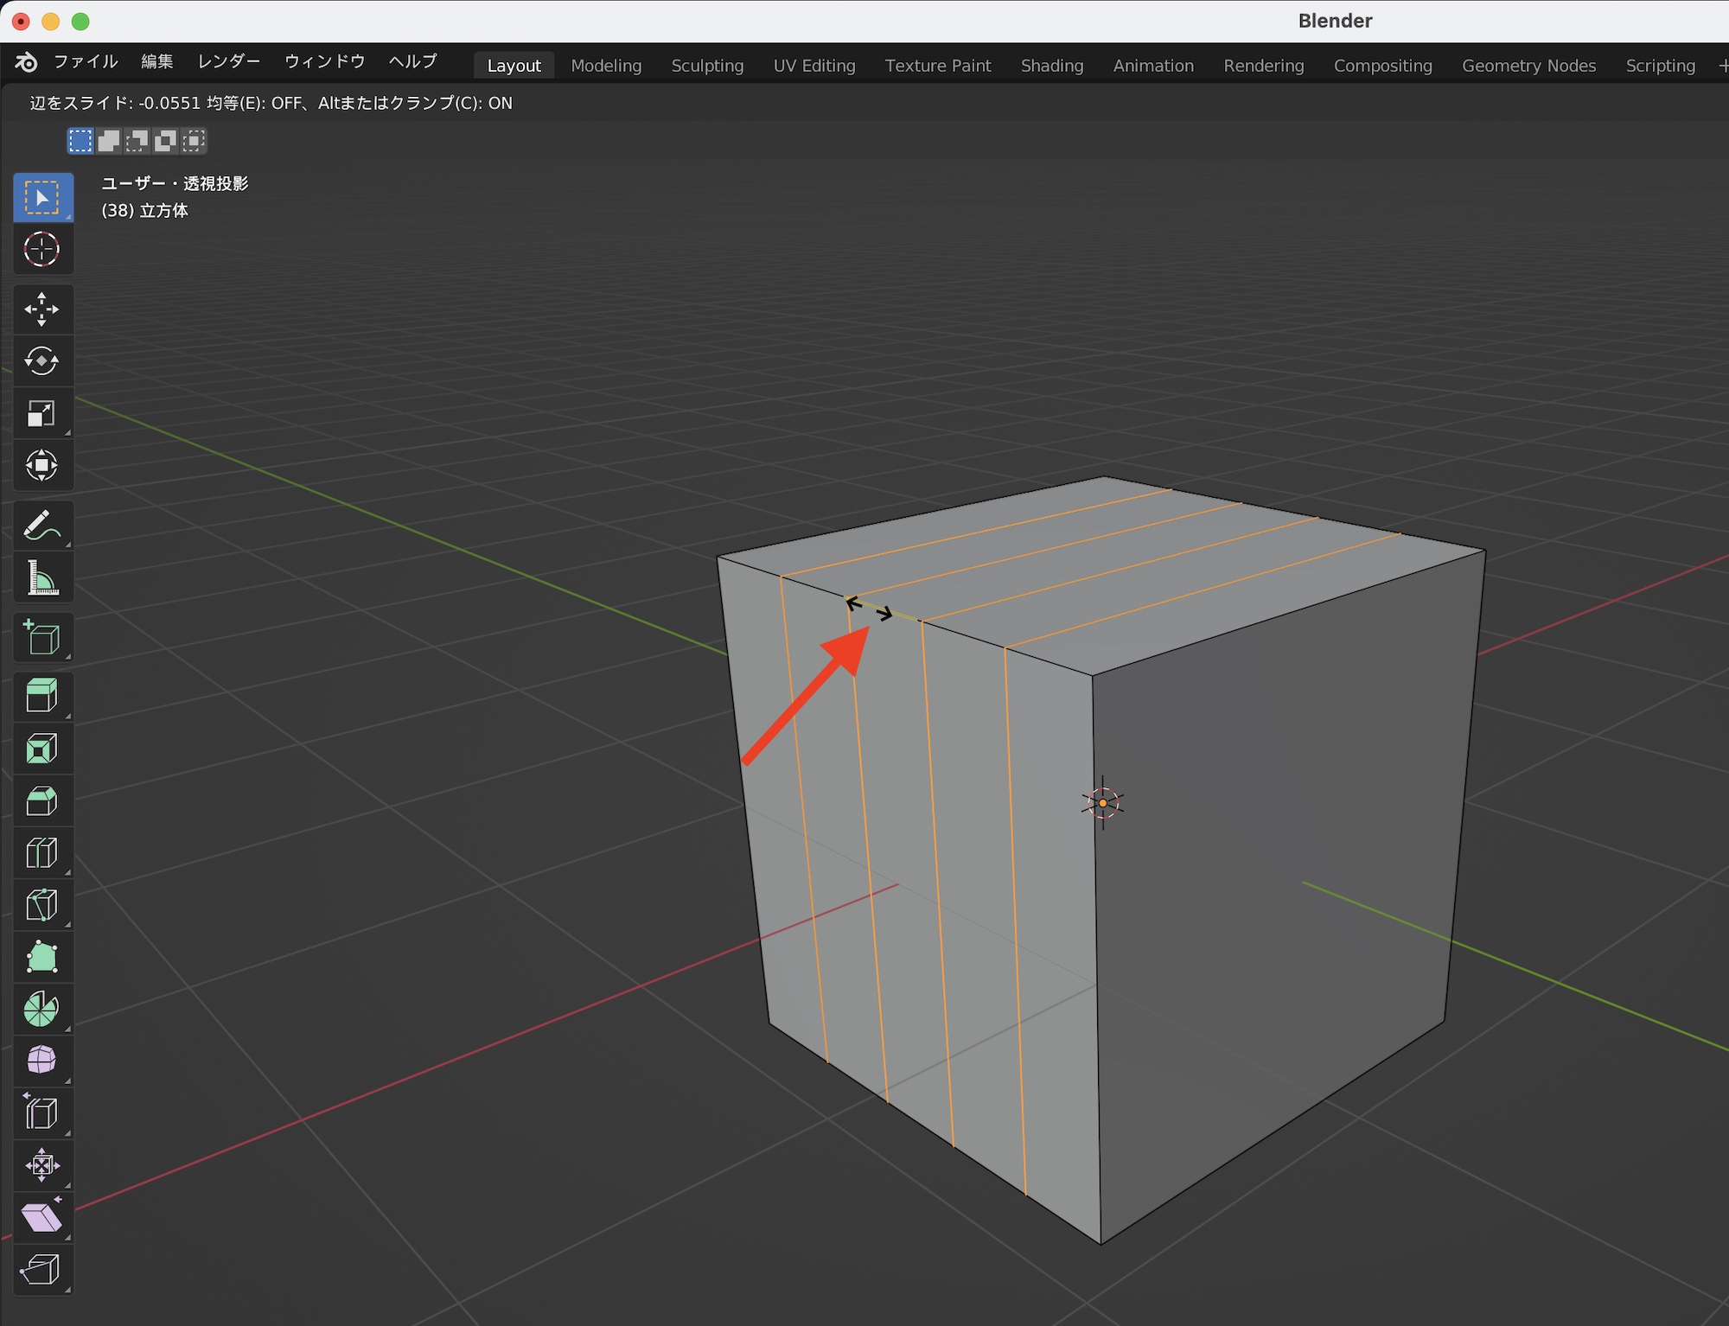This screenshot has width=1729, height=1326.
Task: Open the UV Editing workspace tab
Action: pyautogui.click(x=813, y=66)
